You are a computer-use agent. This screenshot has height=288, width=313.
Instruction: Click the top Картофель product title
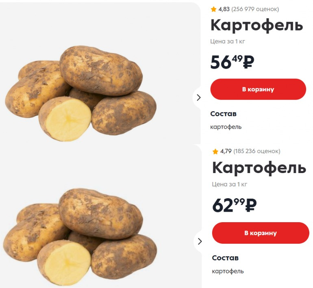pos(257,25)
